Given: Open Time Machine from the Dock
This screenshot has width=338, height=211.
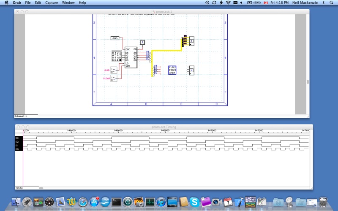Looking at the screenshot, I should [x=128, y=202].
